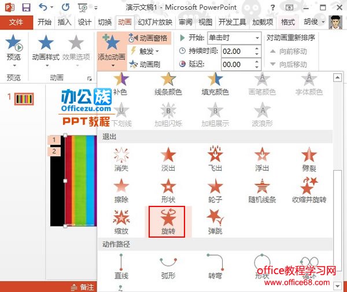
Task: Start slideshow from quick access toolbar
Action: point(83,8)
